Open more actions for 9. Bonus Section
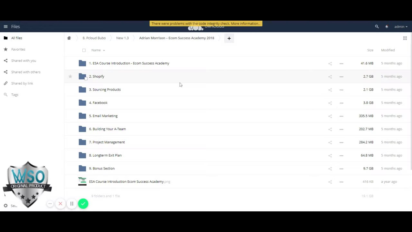The image size is (412, 232). point(342,169)
